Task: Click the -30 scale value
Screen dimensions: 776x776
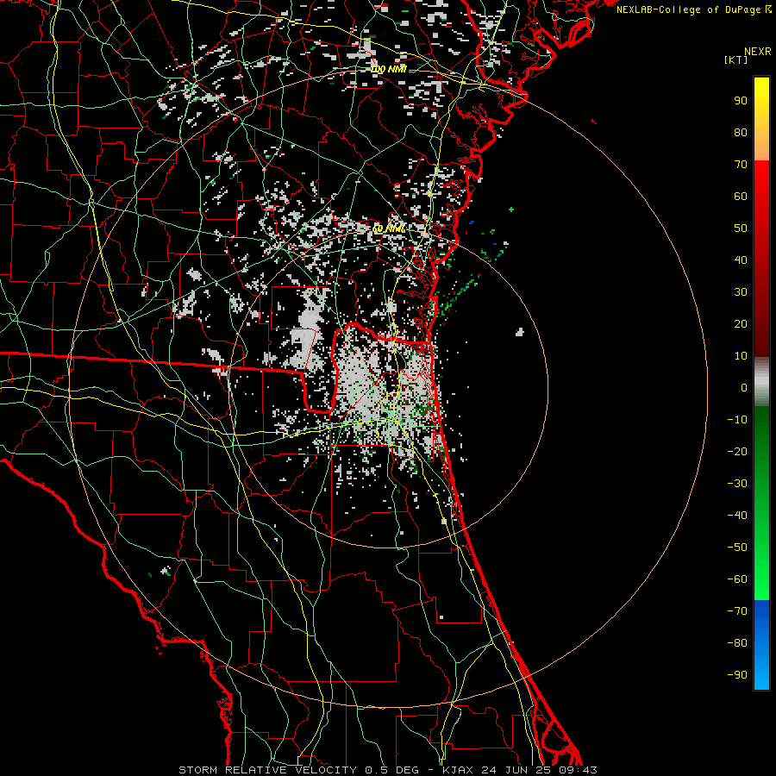Action: coord(737,484)
